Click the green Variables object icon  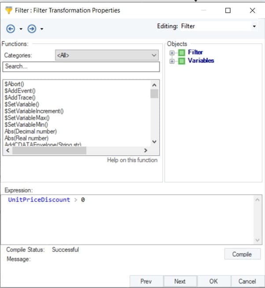(x=181, y=61)
